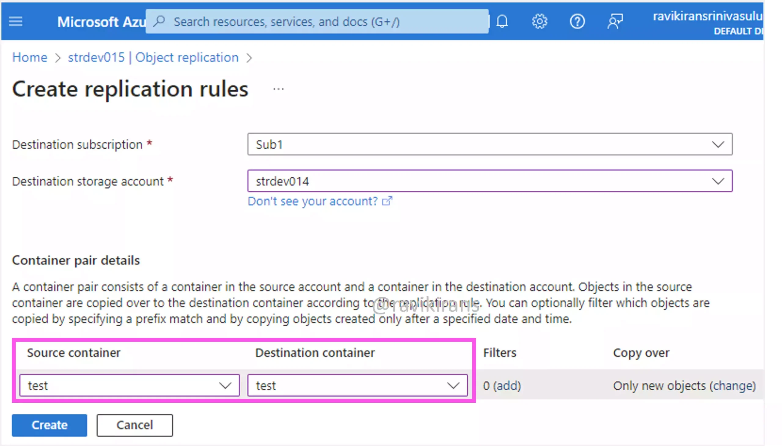Click Microsoft Azure logo text
The image size is (782, 446).
tap(101, 22)
